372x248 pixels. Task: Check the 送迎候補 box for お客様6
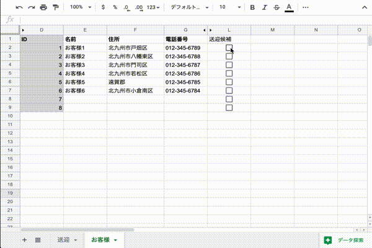click(229, 91)
